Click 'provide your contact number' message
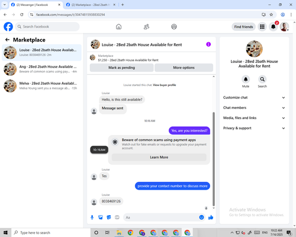 [x=172, y=186]
